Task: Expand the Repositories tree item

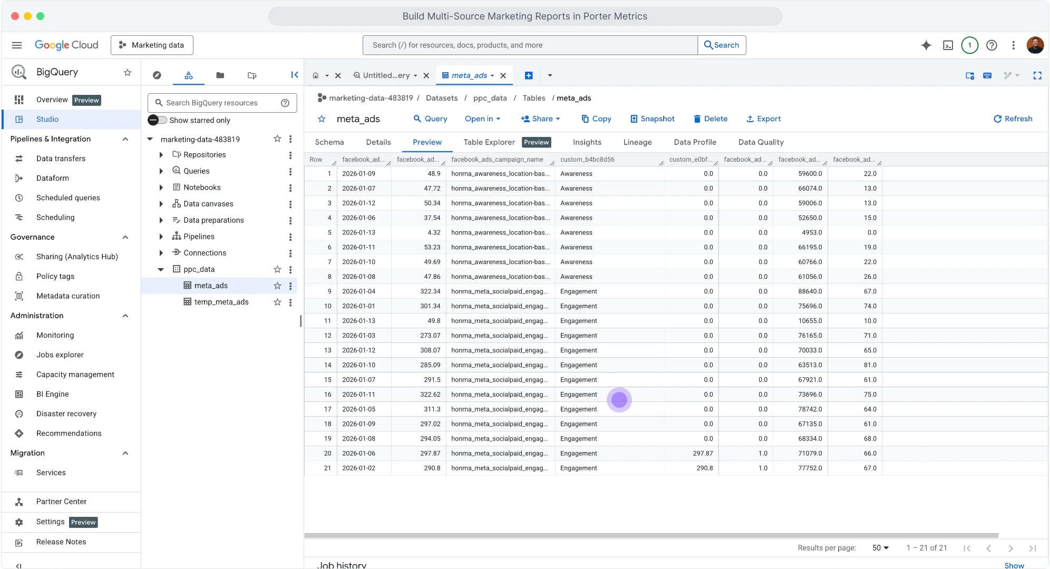Action: [x=161, y=154]
